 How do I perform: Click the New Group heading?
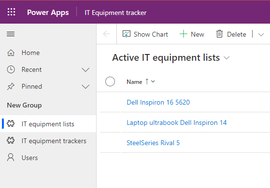tap(24, 105)
